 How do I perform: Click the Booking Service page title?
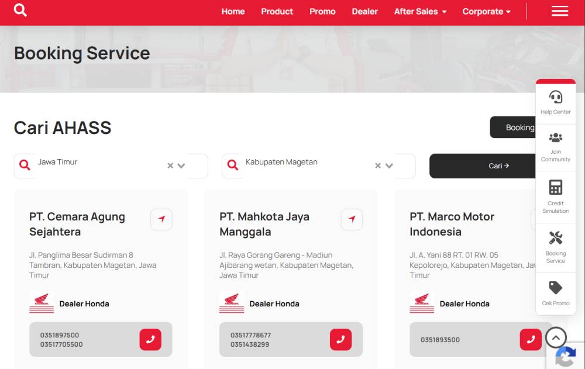tap(82, 53)
